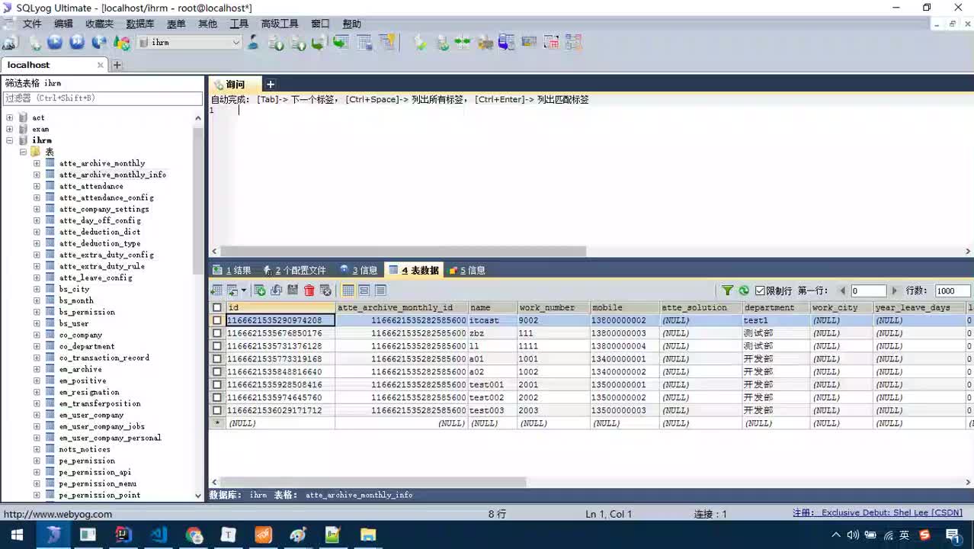Open the ihrm database dropdown
This screenshot has width=974, height=549.
click(x=235, y=43)
